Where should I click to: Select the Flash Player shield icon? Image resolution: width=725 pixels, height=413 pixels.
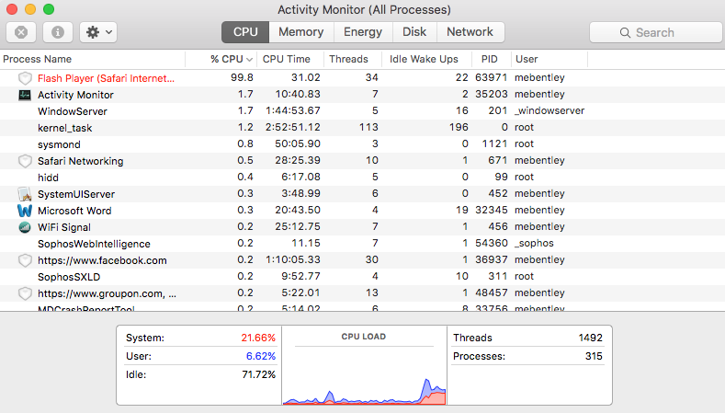point(25,78)
